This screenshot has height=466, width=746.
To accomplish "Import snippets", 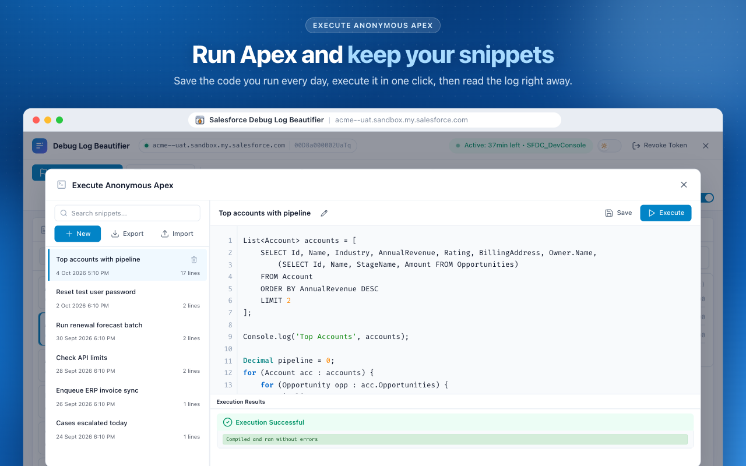I will coord(177,234).
